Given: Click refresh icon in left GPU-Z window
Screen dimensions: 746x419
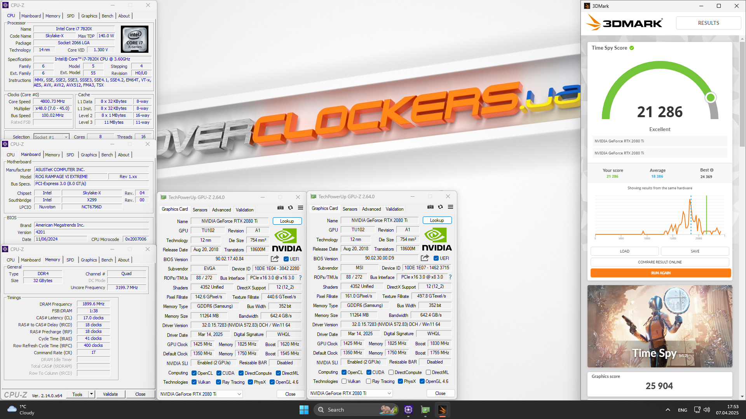Looking at the screenshot, I should click(290, 208).
